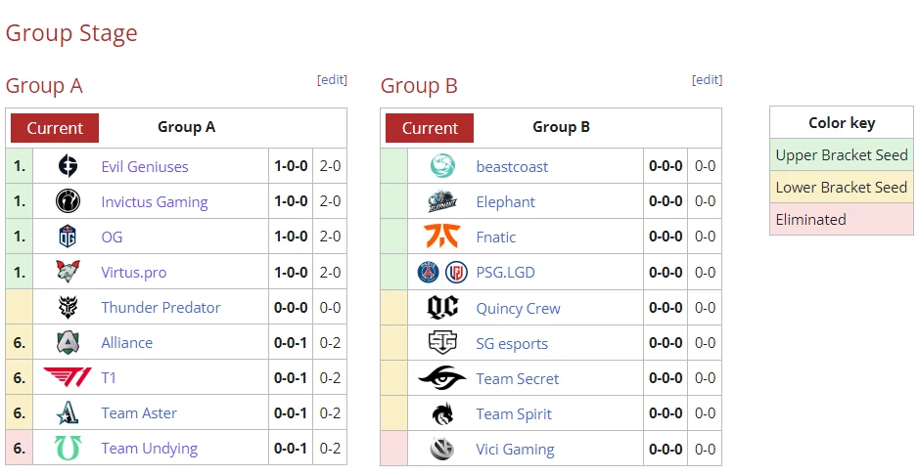This screenshot has width=919, height=475.
Task: Click the edit link for Group A
Action: 332,80
